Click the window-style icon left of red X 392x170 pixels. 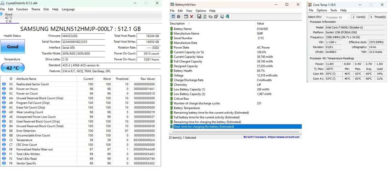coord(186,16)
